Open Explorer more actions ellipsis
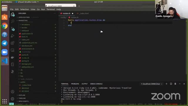Viewport: 188px width, 106px height. (x=55, y=13)
